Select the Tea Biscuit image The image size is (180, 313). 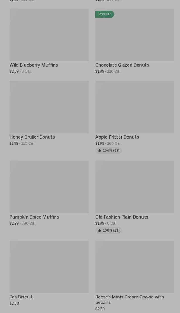(49, 267)
